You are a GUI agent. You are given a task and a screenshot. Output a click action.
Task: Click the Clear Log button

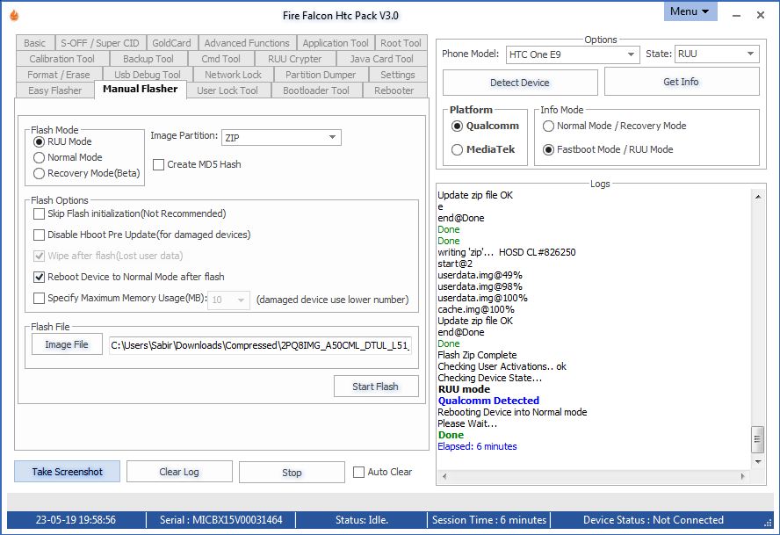click(x=179, y=472)
